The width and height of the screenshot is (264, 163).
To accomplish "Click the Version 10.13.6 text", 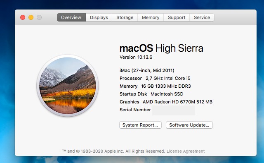I will coord(136,57).
